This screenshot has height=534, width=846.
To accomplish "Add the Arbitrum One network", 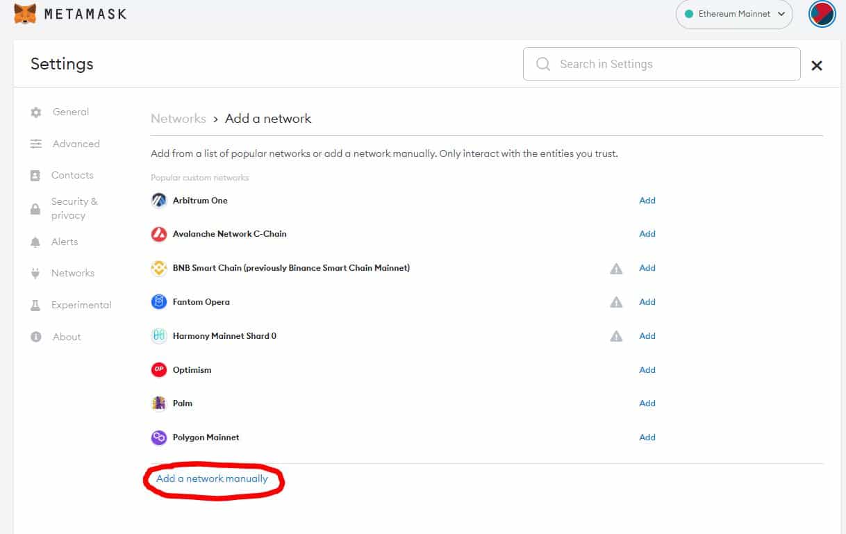I will (x=647, y=200).
